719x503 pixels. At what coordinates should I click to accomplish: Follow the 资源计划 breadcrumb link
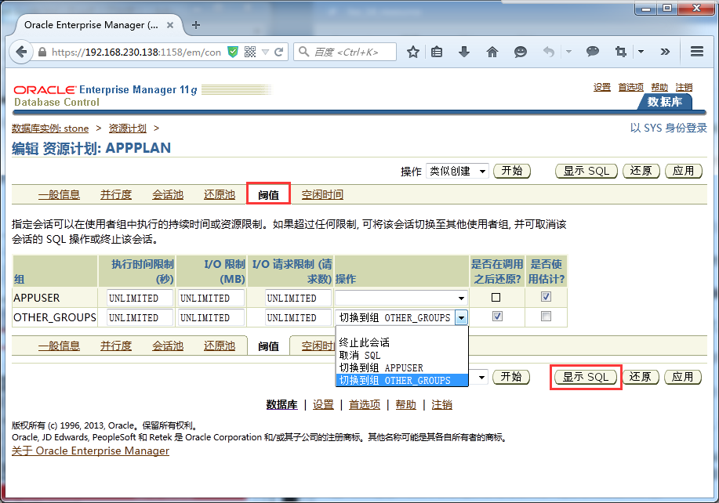pyautogui.click(x=128, y=128)
